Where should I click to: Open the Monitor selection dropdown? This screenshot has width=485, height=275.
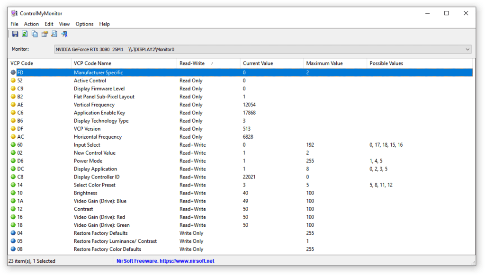coord(263,49)
